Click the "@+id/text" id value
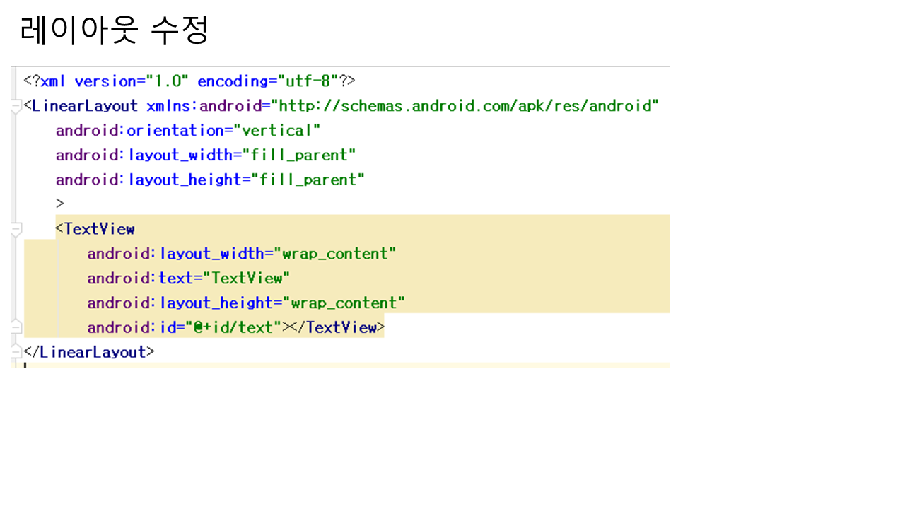This screenshot has height=509, width=905. click(233, 327)
